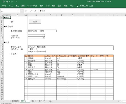
Task: Click the New Sheet plus icon
Action: 50,101
